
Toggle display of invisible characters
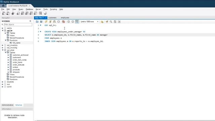115,22
